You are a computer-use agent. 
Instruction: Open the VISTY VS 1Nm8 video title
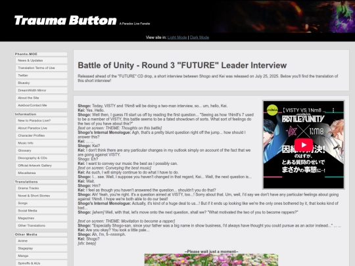pos(304,110)
